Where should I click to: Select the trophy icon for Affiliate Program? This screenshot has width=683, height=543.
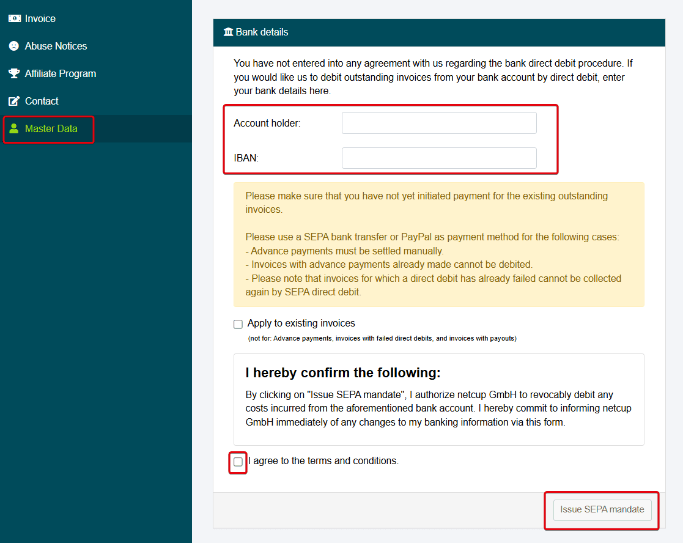[13, 73]
